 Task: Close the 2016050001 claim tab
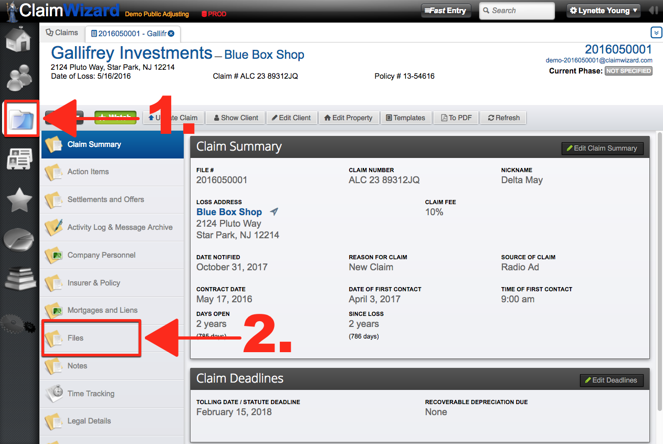click(171, 34)
